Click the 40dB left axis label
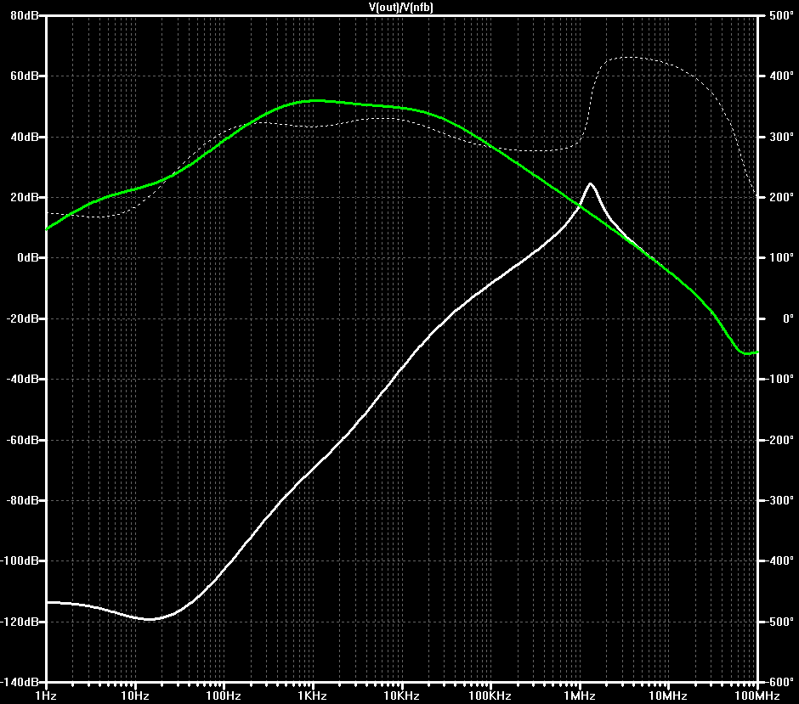Viewport: 799px width, 704px height. [25, 137]
